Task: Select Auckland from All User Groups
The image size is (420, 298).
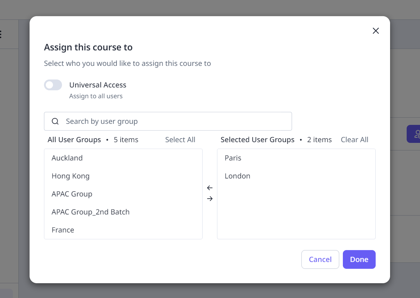Action: click(x=67, y=158)
